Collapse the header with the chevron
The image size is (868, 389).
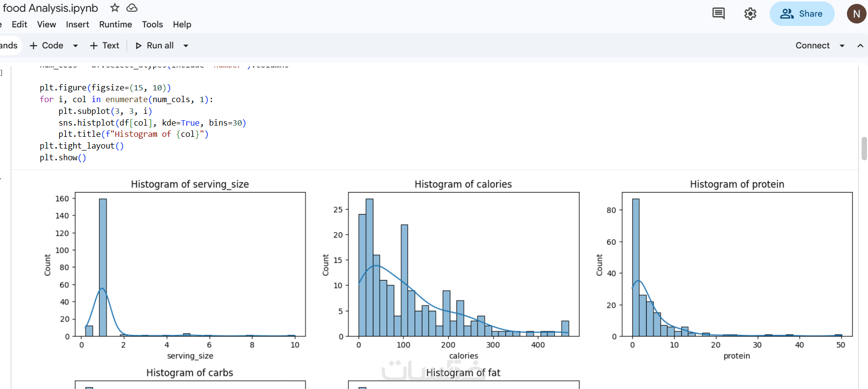860,45
